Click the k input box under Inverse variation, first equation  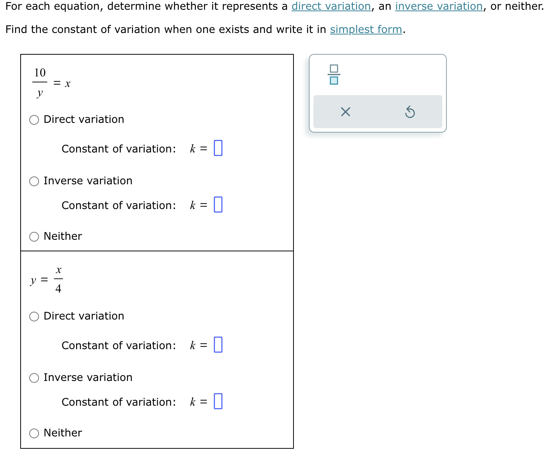[x=218, y=205]
